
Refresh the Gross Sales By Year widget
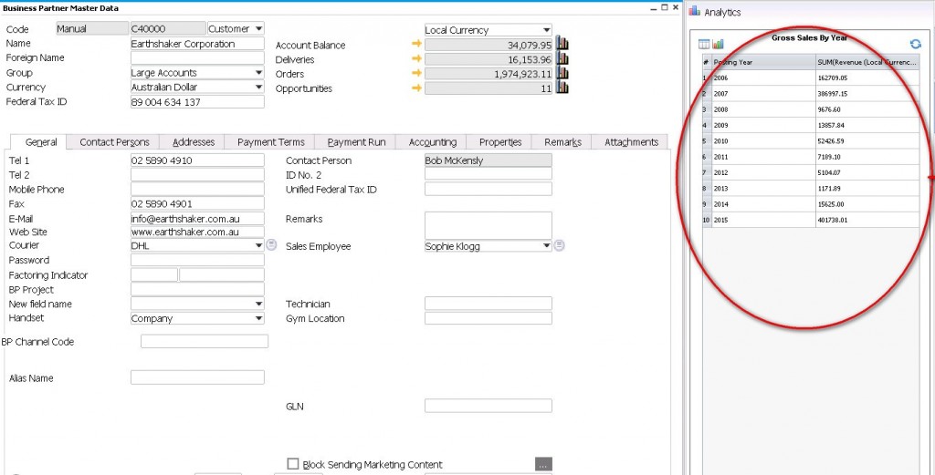click(x=915, y=44)
